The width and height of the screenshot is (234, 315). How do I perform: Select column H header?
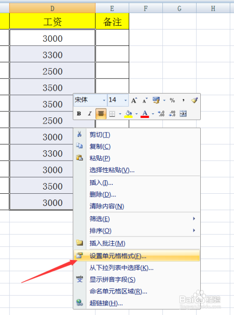(213, 8)
